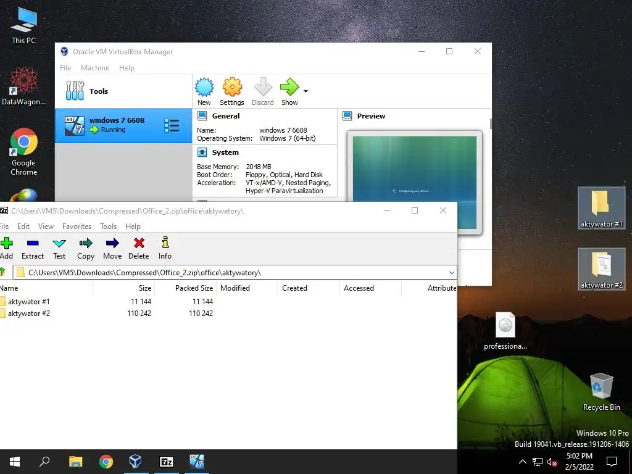Viewport: 632px width, 474px height.
Task: Click the VirtualBox details scrollbar
Action: (x=491, y=123)
